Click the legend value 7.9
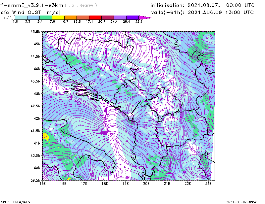This screenshot has height=204, width=265. [x=52, y=21]
